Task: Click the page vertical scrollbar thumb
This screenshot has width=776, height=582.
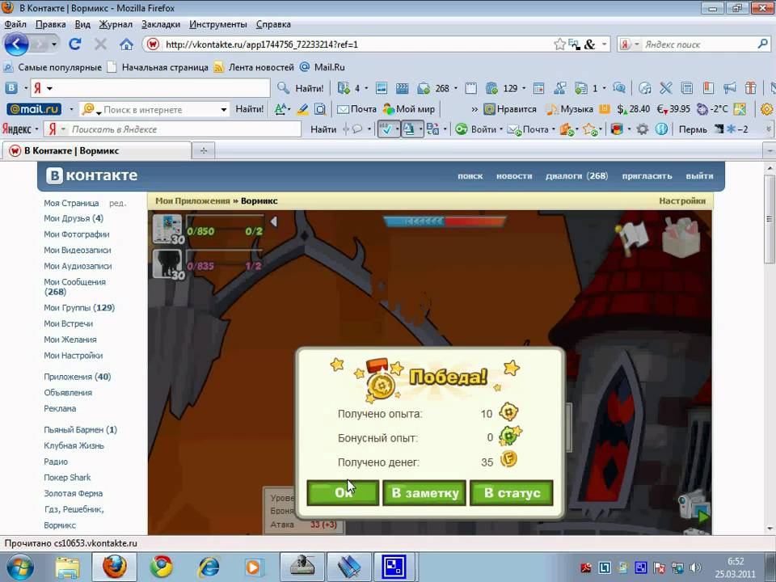Action: point(770,219)
